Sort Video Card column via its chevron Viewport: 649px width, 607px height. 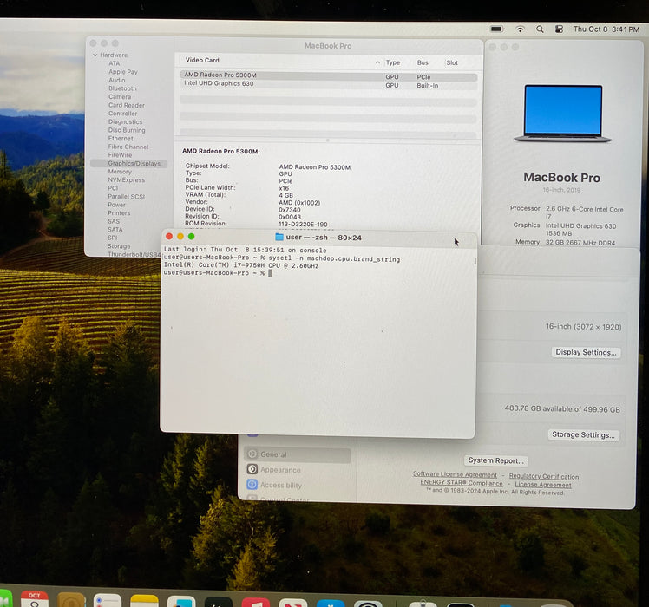[x=377, y=62]
